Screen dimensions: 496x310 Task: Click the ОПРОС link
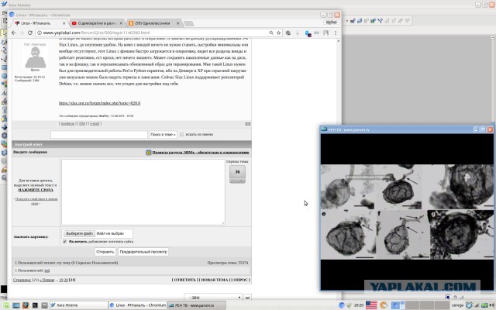click(x=241, y=280)
